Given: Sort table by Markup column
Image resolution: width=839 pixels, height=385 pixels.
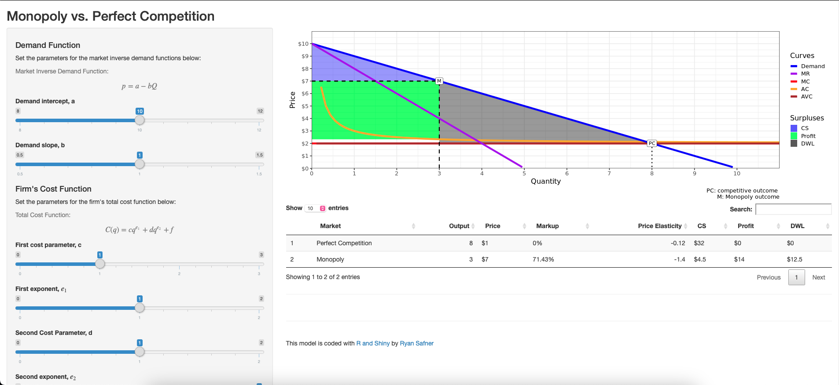Looking at the screenshot, I should [x=547, y=226].
